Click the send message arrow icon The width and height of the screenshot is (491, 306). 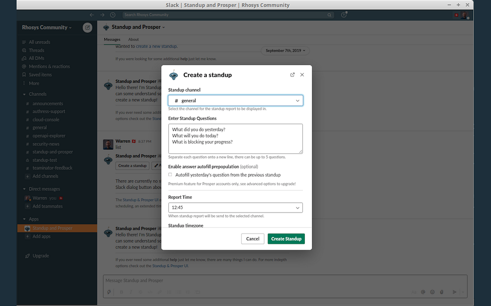454,292
